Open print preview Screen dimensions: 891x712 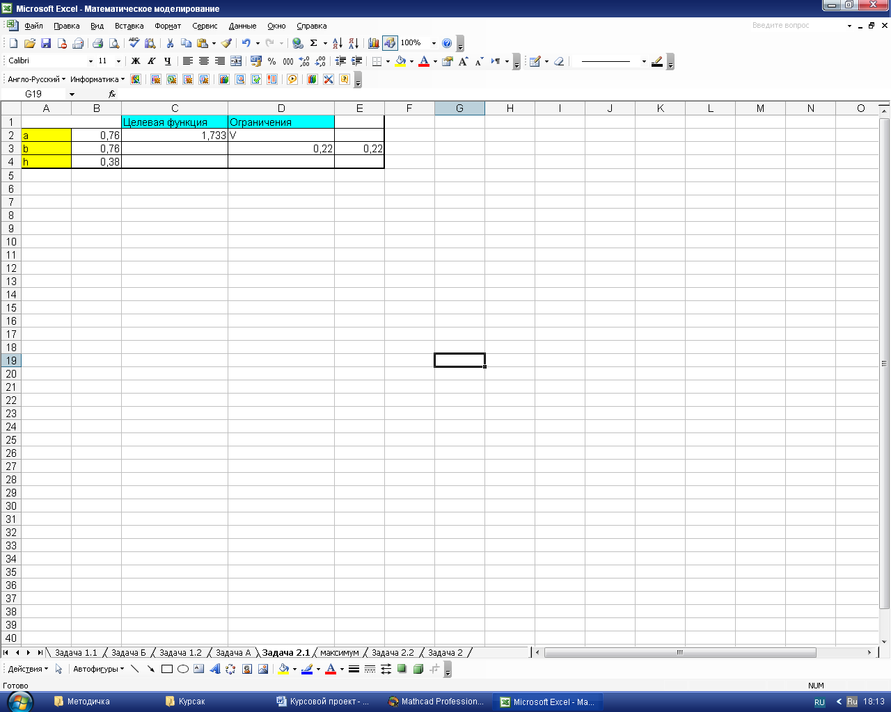click(114, 43)
